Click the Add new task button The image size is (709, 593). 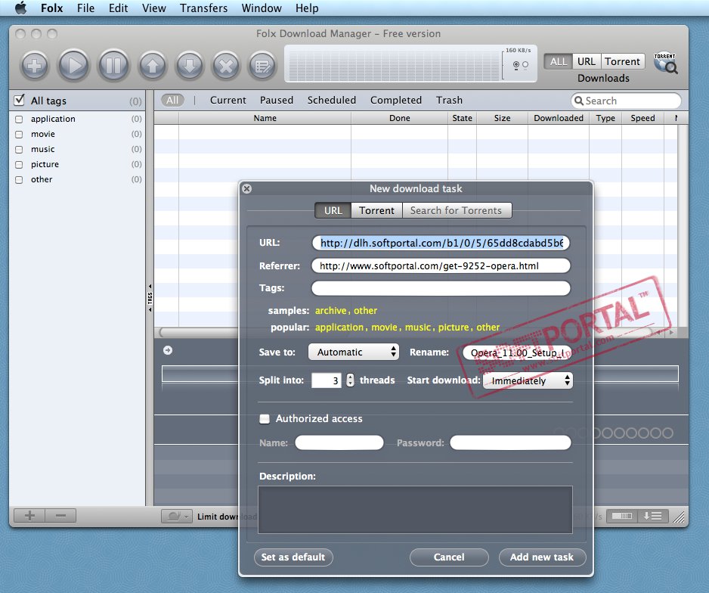(x=542, y=557)
